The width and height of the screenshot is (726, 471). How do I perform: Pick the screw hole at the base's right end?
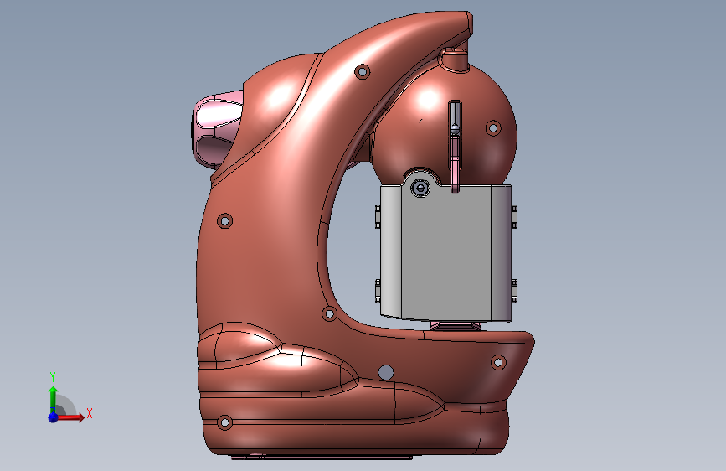tap(498, 362)
